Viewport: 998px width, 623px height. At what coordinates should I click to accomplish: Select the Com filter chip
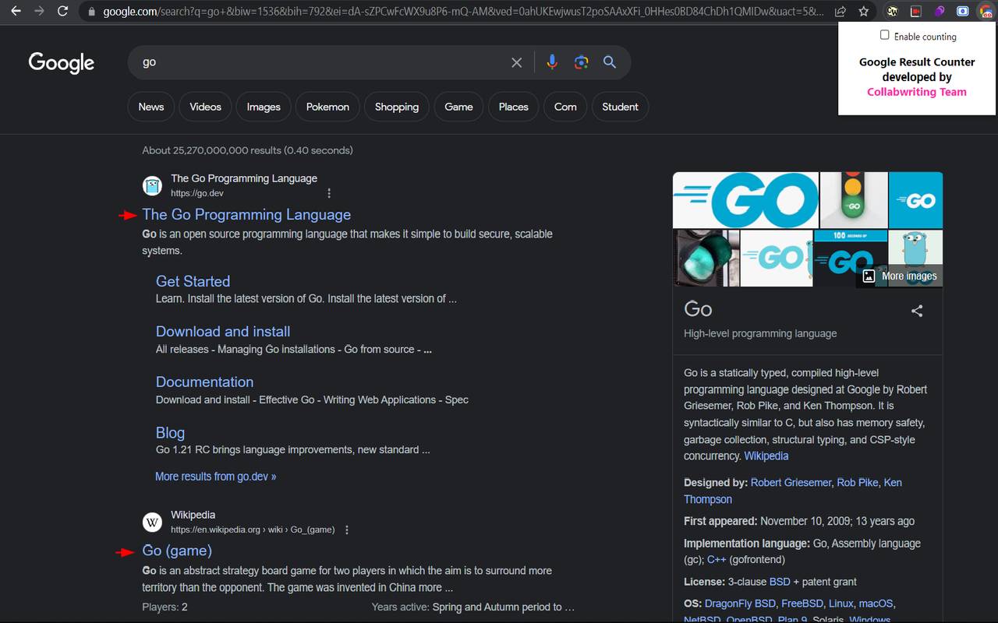point(565,107)
